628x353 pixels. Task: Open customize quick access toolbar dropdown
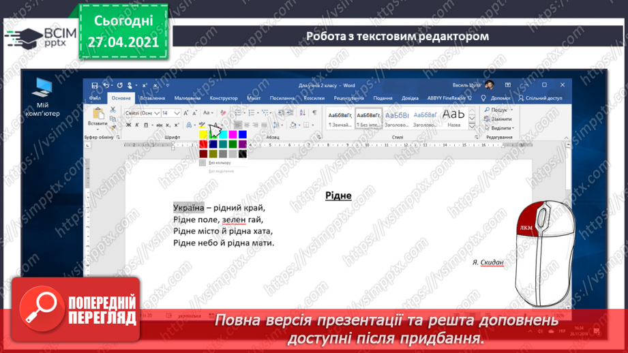168,85
